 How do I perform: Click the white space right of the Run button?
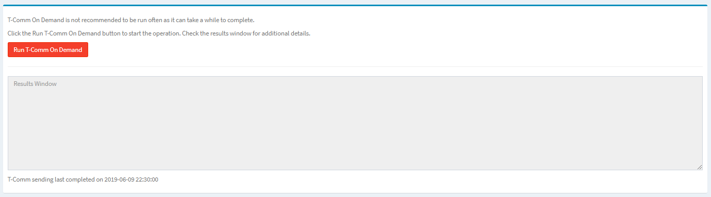tap(392, 50)
